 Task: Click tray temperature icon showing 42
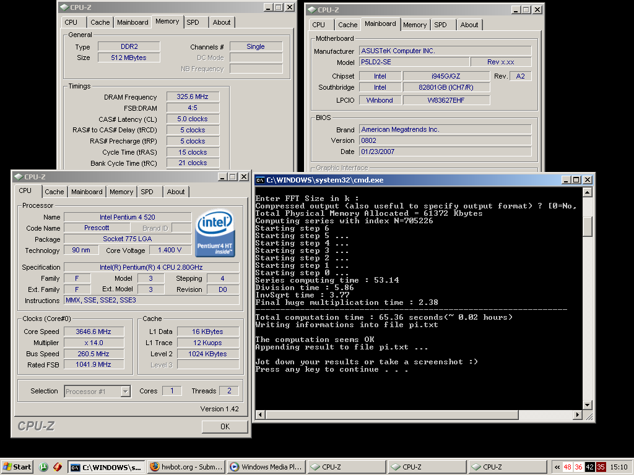pyautogui.click(x=589, y=468)
